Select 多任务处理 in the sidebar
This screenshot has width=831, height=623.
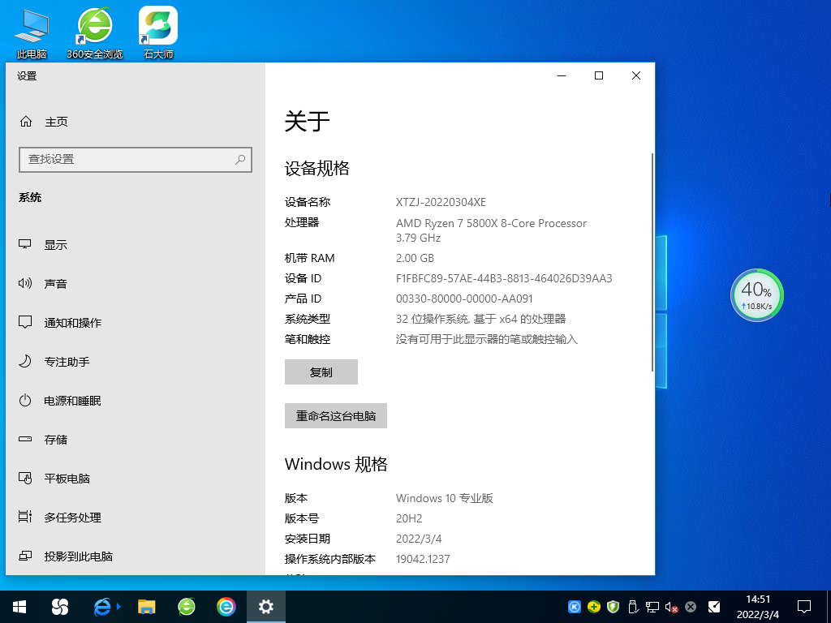[73, 517]
